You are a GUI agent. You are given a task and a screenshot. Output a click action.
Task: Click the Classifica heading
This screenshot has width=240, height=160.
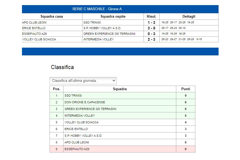(x=62, y=67)
